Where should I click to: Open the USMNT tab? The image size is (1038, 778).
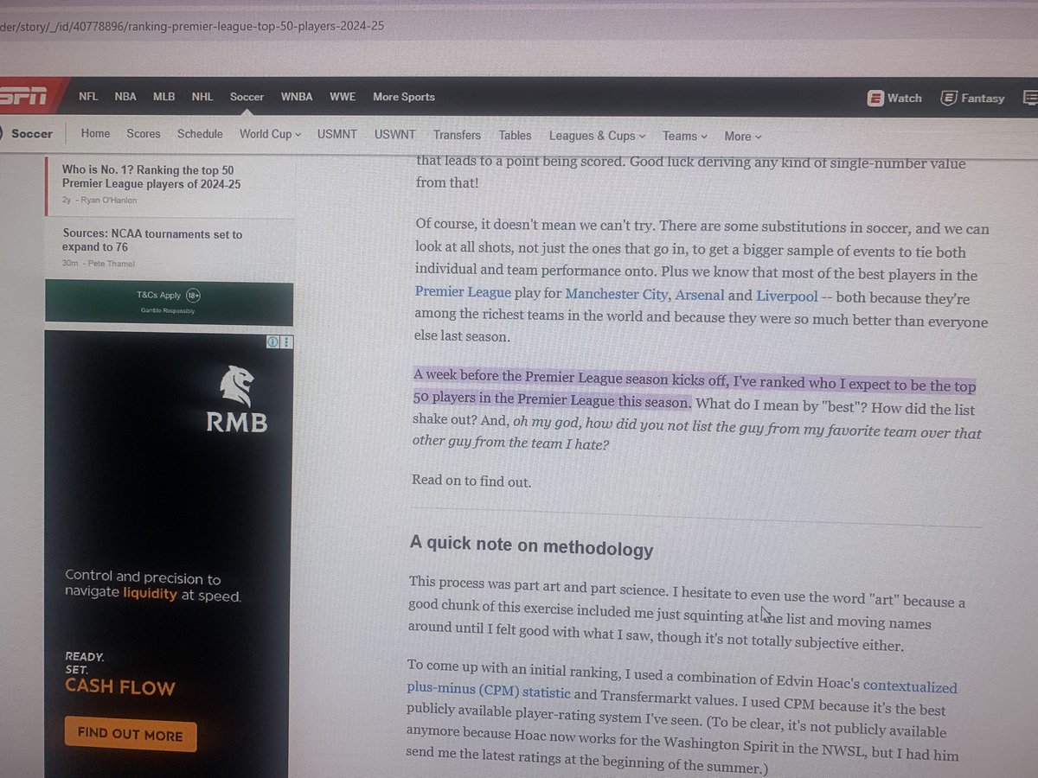[338, 135]
